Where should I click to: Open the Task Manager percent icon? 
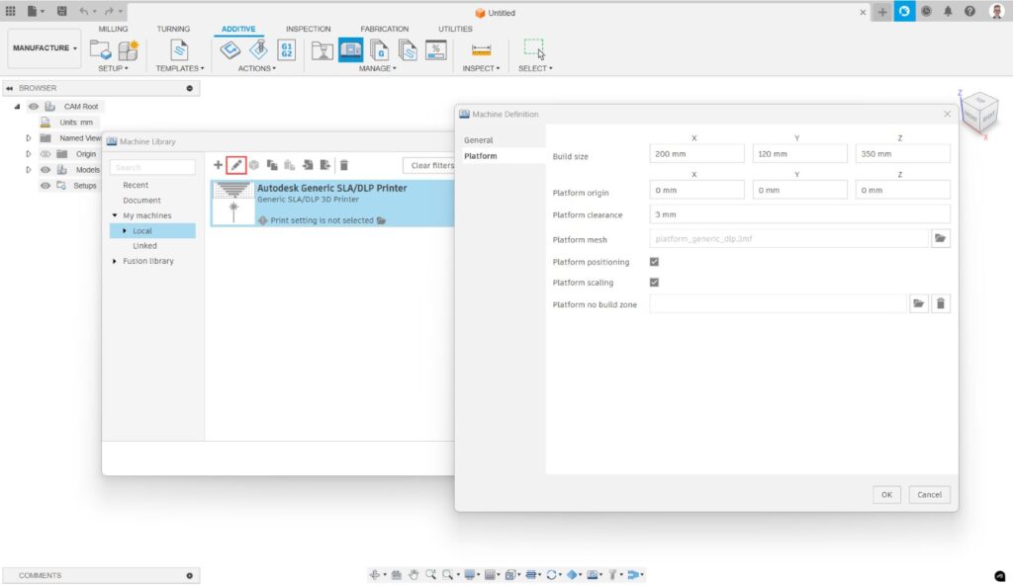point(436,49)
